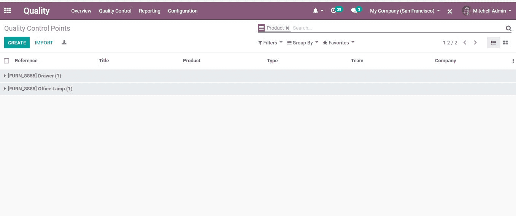Click the debug tools cross icon
This screenshot has height=216, width=516.
449,11
